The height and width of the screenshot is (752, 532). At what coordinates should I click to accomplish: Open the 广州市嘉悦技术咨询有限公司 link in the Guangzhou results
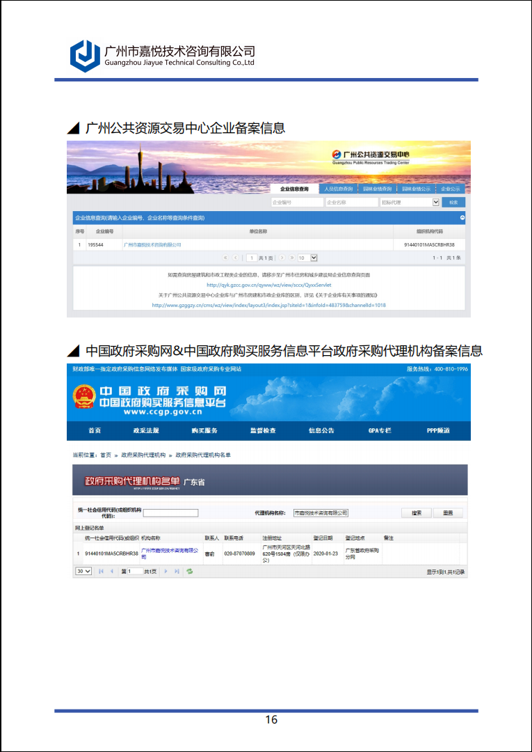pos(152,244)
